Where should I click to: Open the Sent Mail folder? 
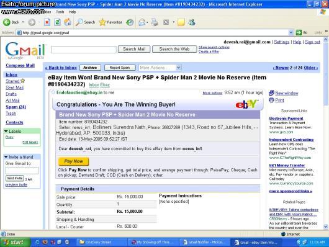[x=14, y=88]
